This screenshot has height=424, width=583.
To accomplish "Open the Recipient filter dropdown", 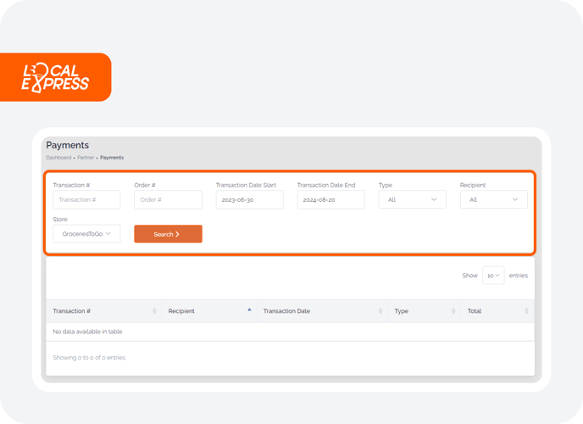I will click(x=493, y=199).
